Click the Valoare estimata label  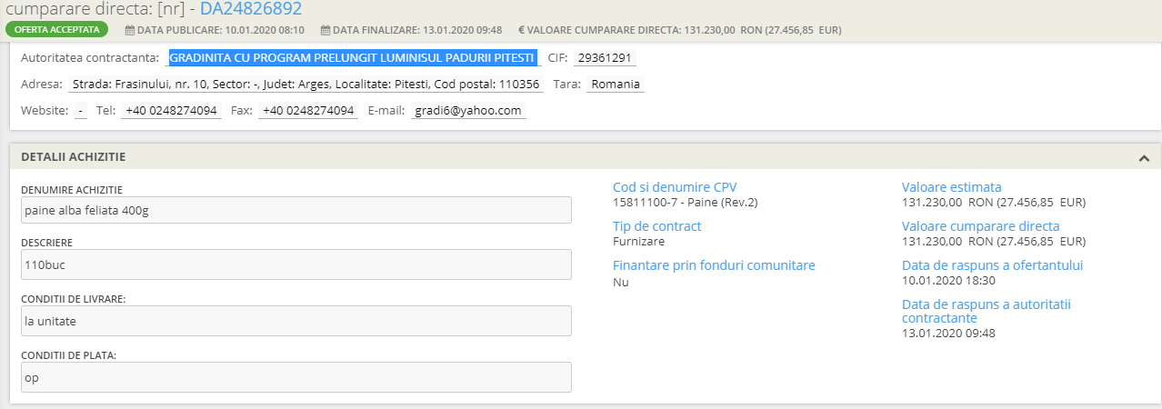point(951,187)
